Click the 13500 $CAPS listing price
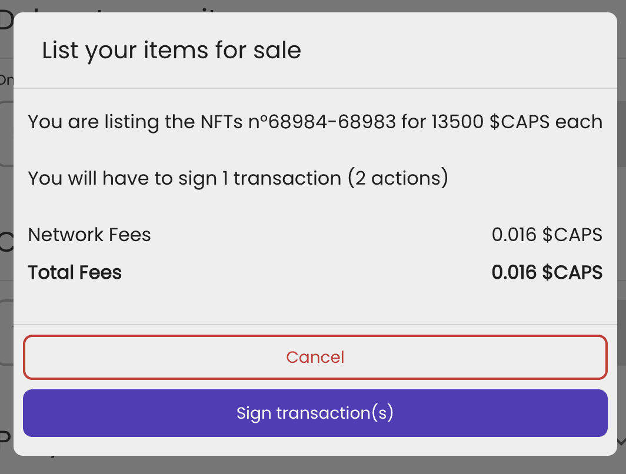Viewport: 626px width, 474px height. click(x=491, y=122)
